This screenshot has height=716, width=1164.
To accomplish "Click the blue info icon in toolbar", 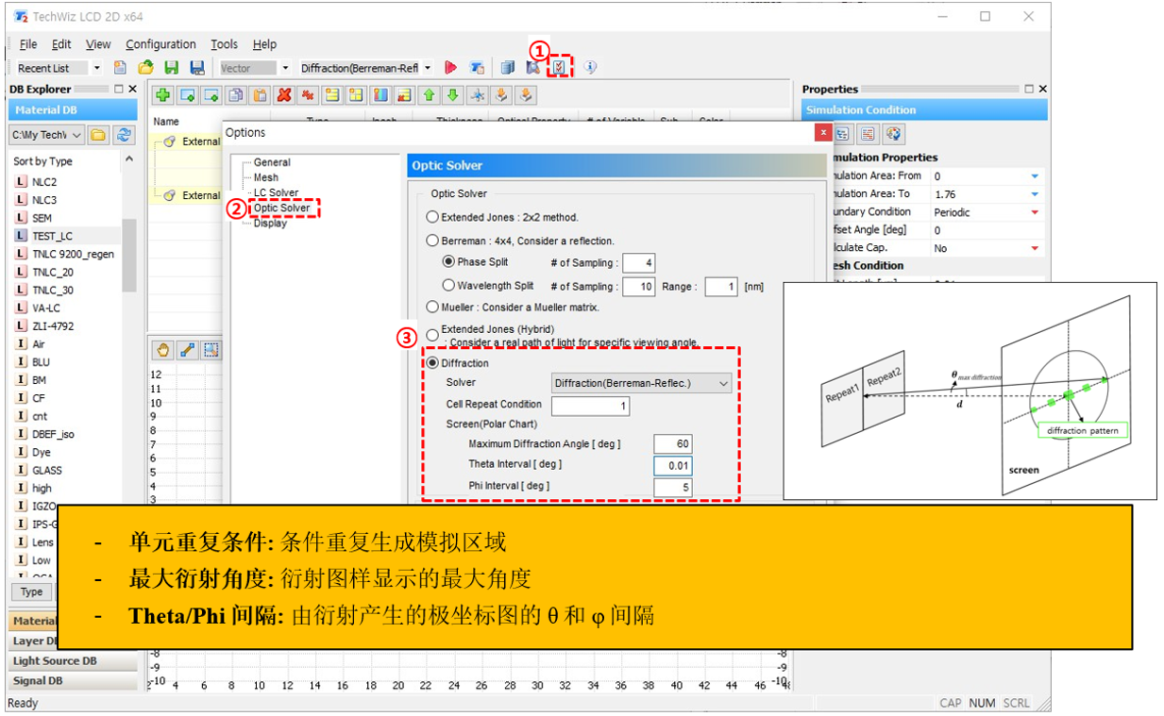I will tap(590, 68).
